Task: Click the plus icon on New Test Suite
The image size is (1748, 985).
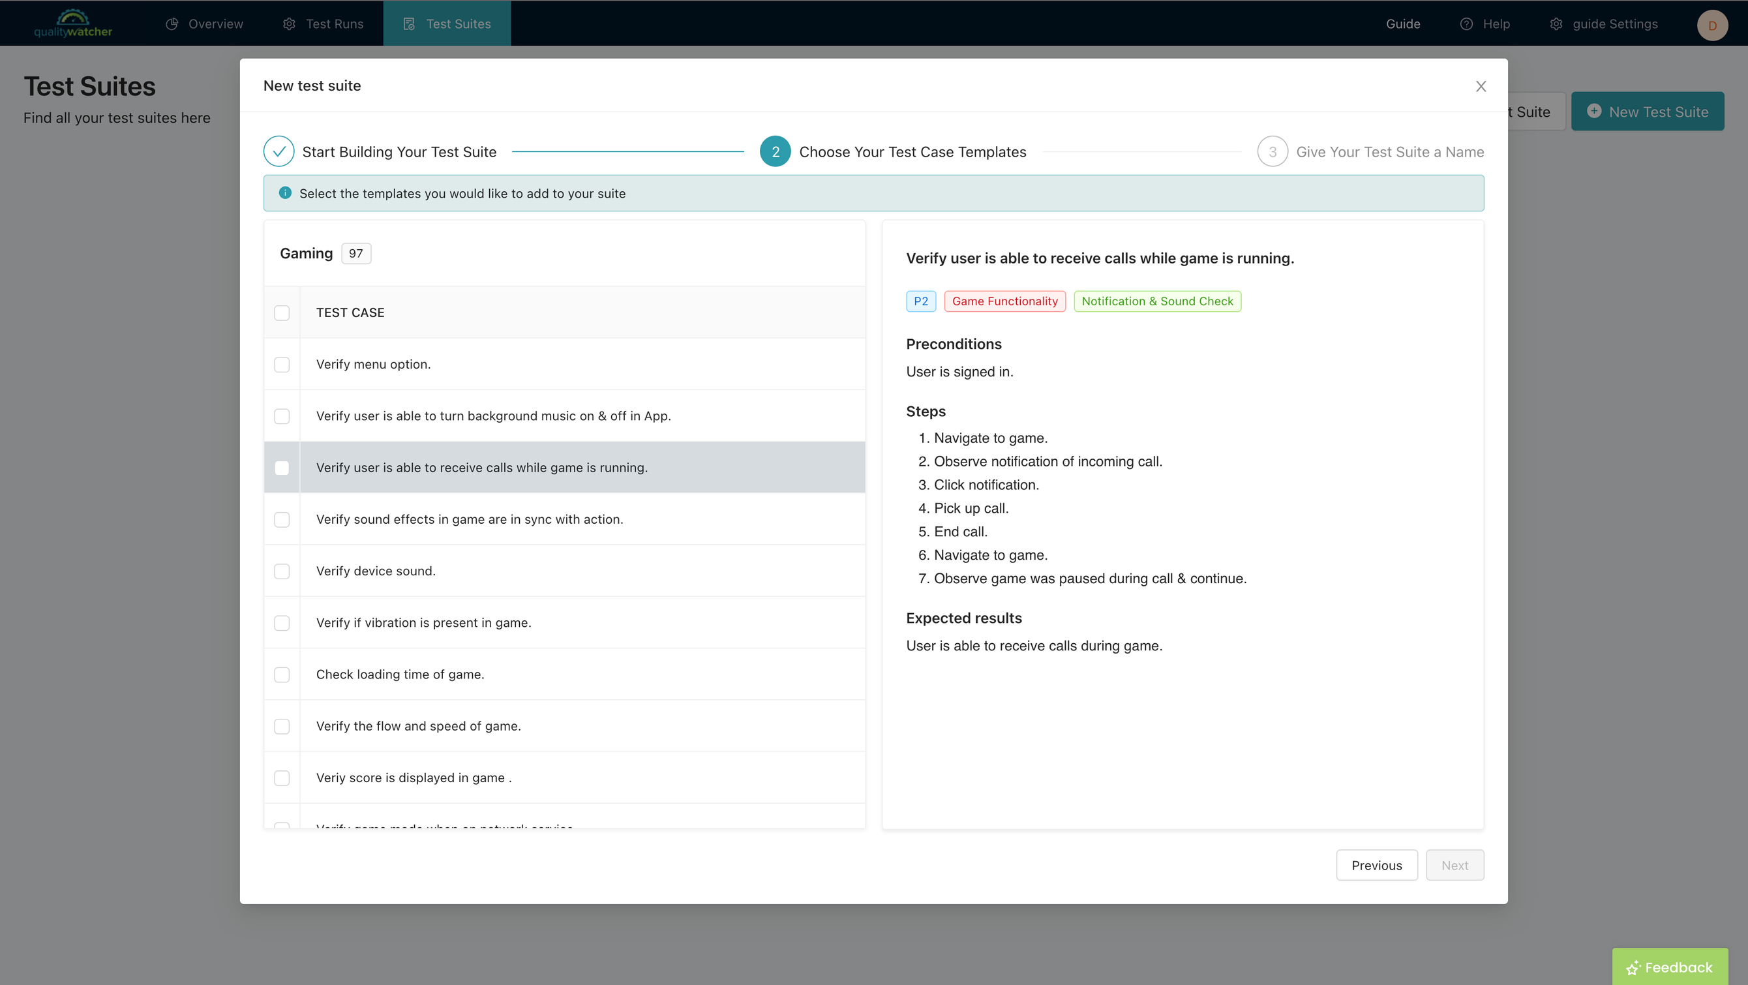Action: click(x=1595, y=111)
